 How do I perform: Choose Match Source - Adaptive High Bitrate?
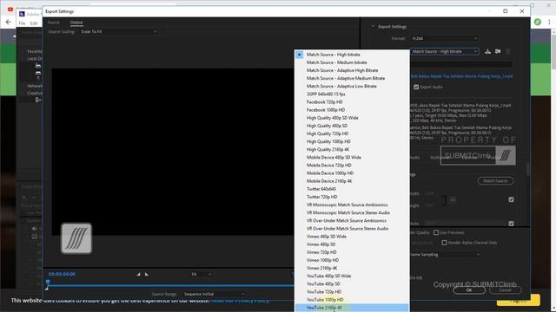coord(352,70)
